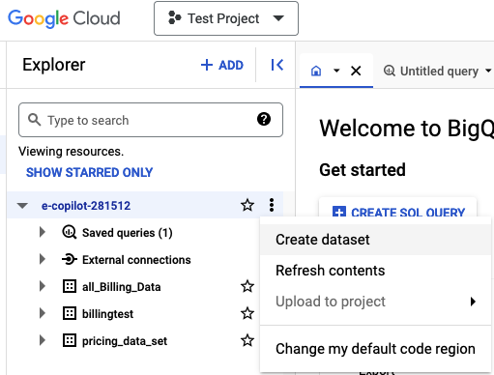Switch to the Untitled query tab
The height and width of the screenshot is (375, 494).
(x=439, y=71)
